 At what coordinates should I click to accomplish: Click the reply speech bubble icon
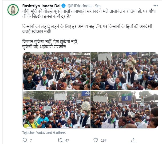click(x=25, y=140)
